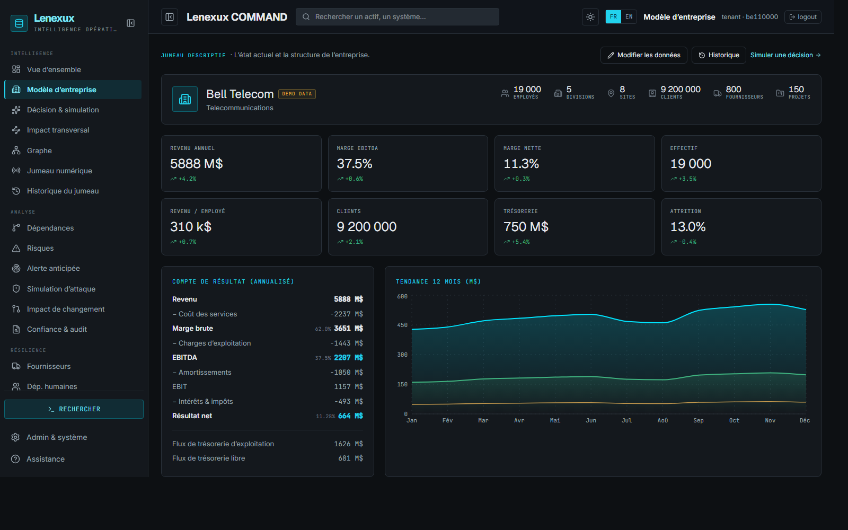Toggle the light/dark theme sun icon
The height and width of the screenshot is (530, 848).
[x=590, y=17]
